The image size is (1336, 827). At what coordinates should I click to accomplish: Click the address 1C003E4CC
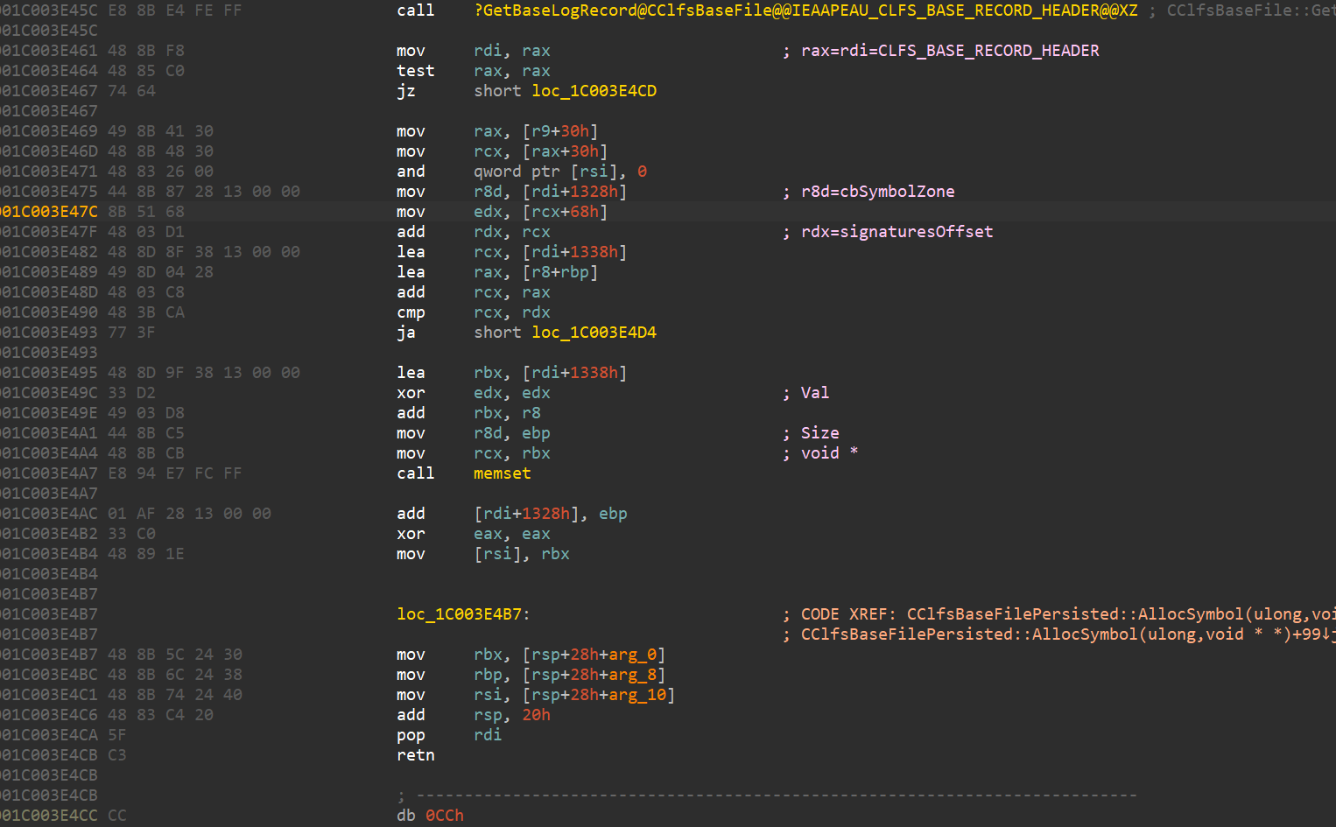point(49,816)
